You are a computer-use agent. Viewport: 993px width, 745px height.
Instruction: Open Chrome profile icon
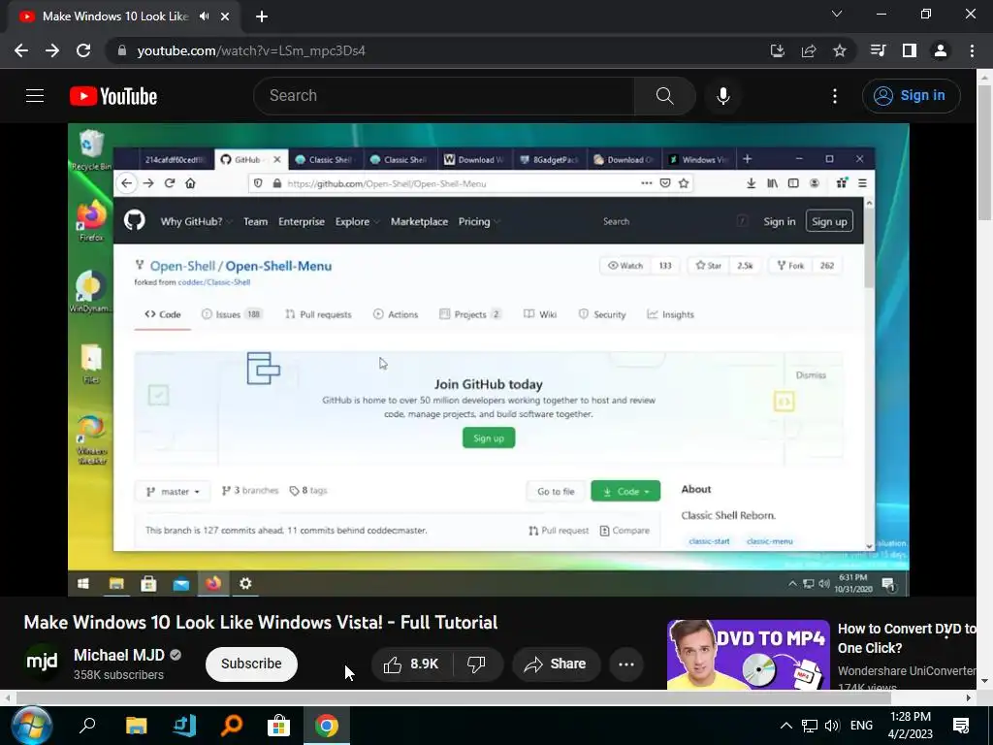(x=941, y=50)
